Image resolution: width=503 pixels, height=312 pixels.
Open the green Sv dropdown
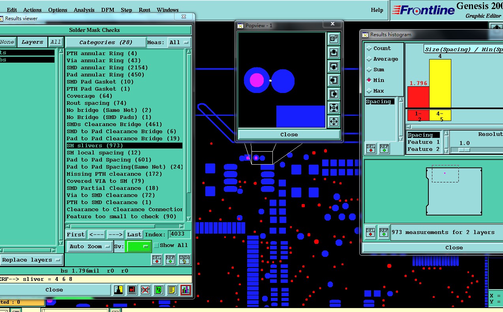[x=138, y=246]
